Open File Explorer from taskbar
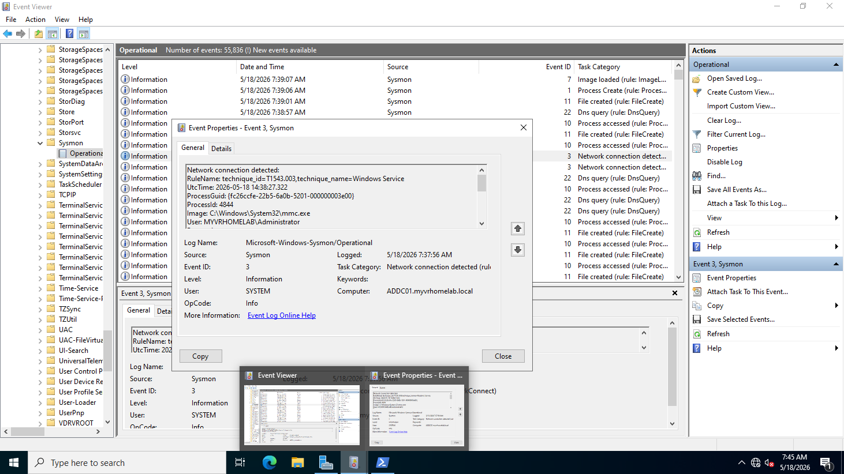 click(298, 462)
